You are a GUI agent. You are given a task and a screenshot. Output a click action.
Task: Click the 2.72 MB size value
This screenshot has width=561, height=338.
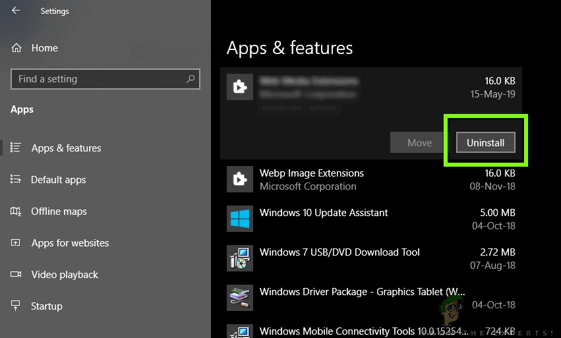(x=497, y=252)
